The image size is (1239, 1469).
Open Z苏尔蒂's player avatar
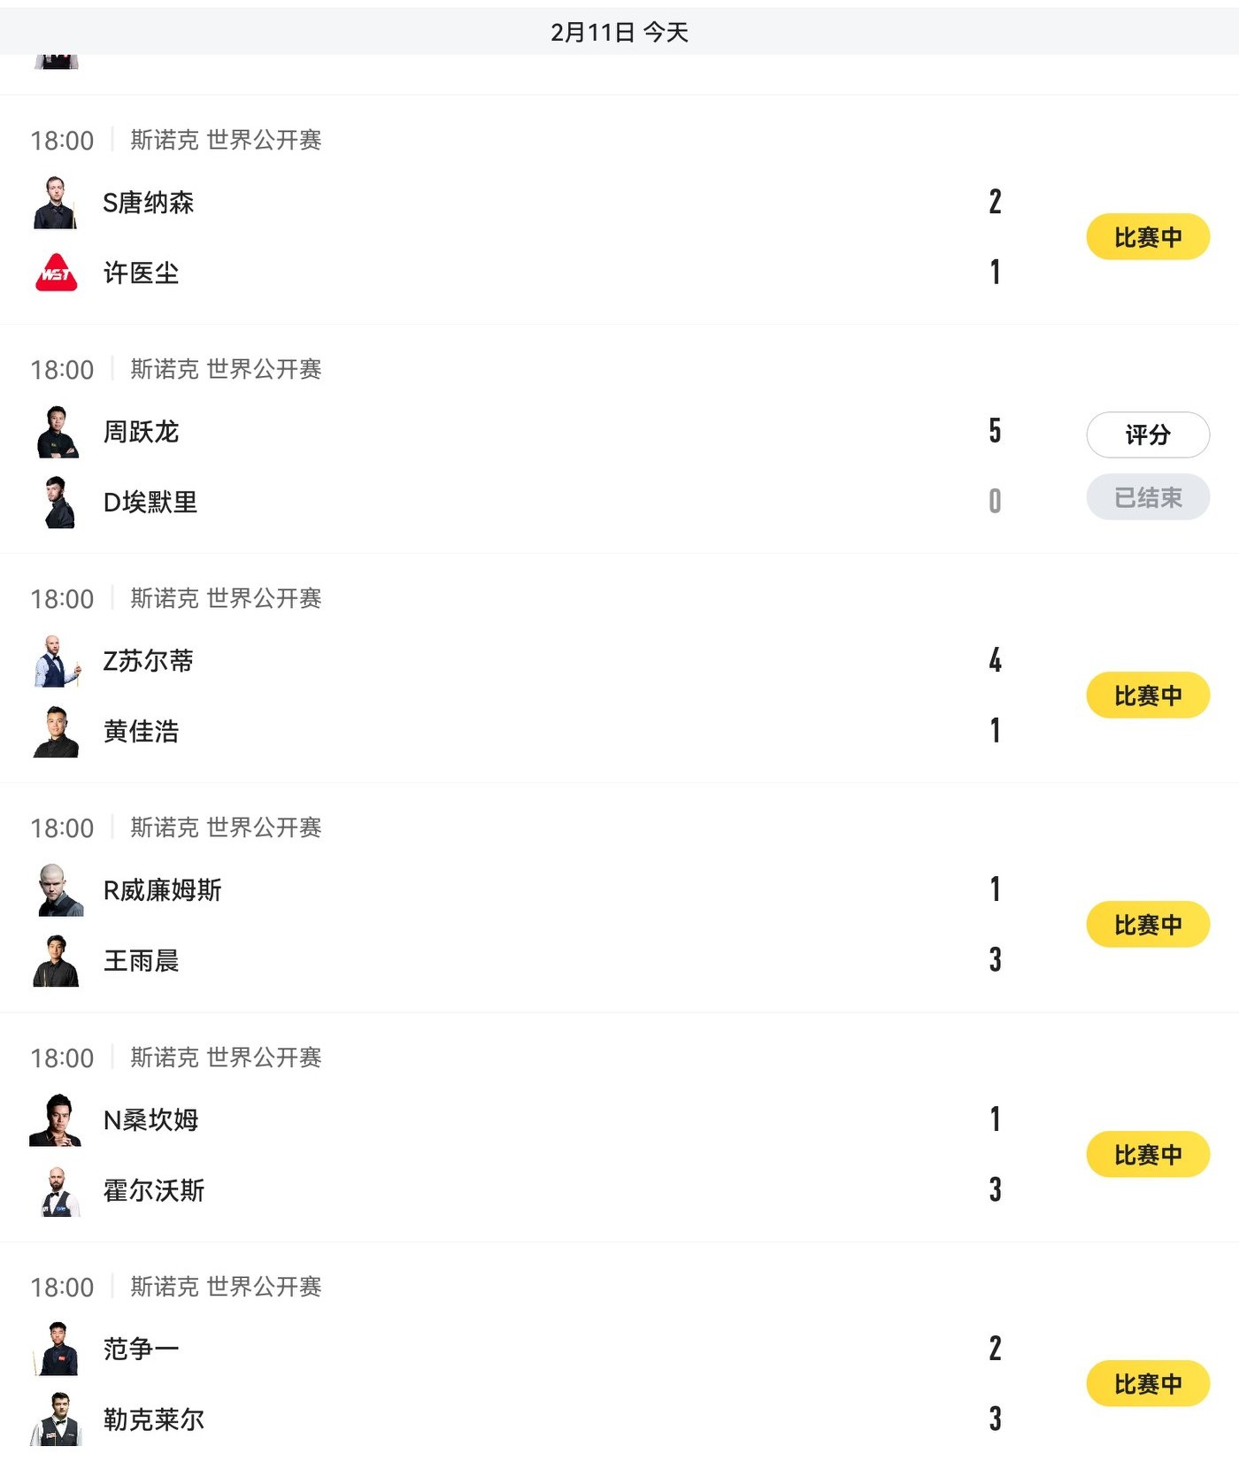(x=57, y=661)
